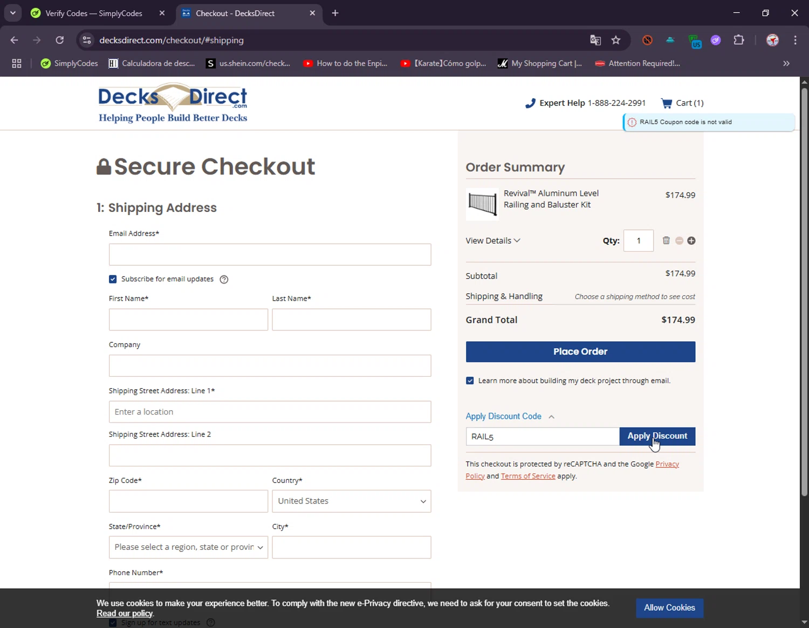Viewport: 809px width, 628px height.
Task: Click the translate page icon
Action: 595,40
